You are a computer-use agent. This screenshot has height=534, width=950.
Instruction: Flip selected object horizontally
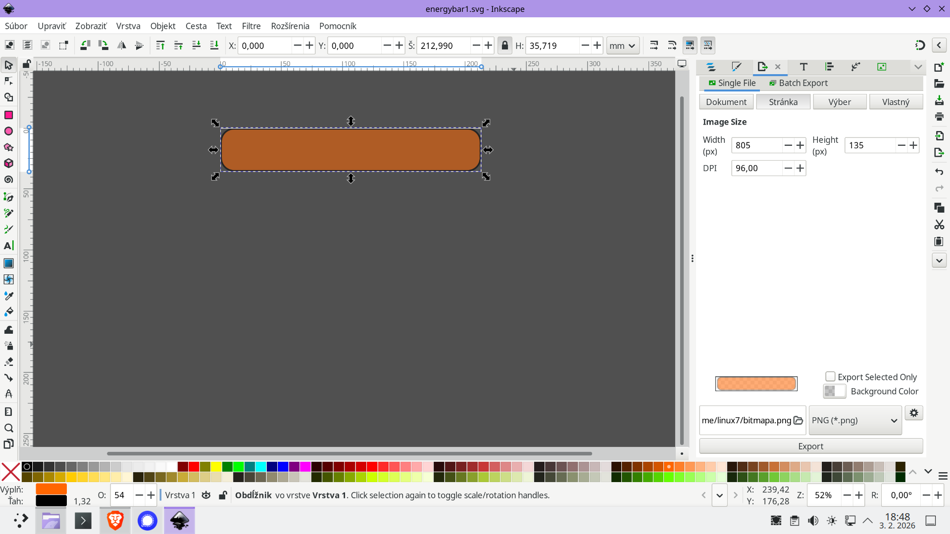[x=121, y=45]
